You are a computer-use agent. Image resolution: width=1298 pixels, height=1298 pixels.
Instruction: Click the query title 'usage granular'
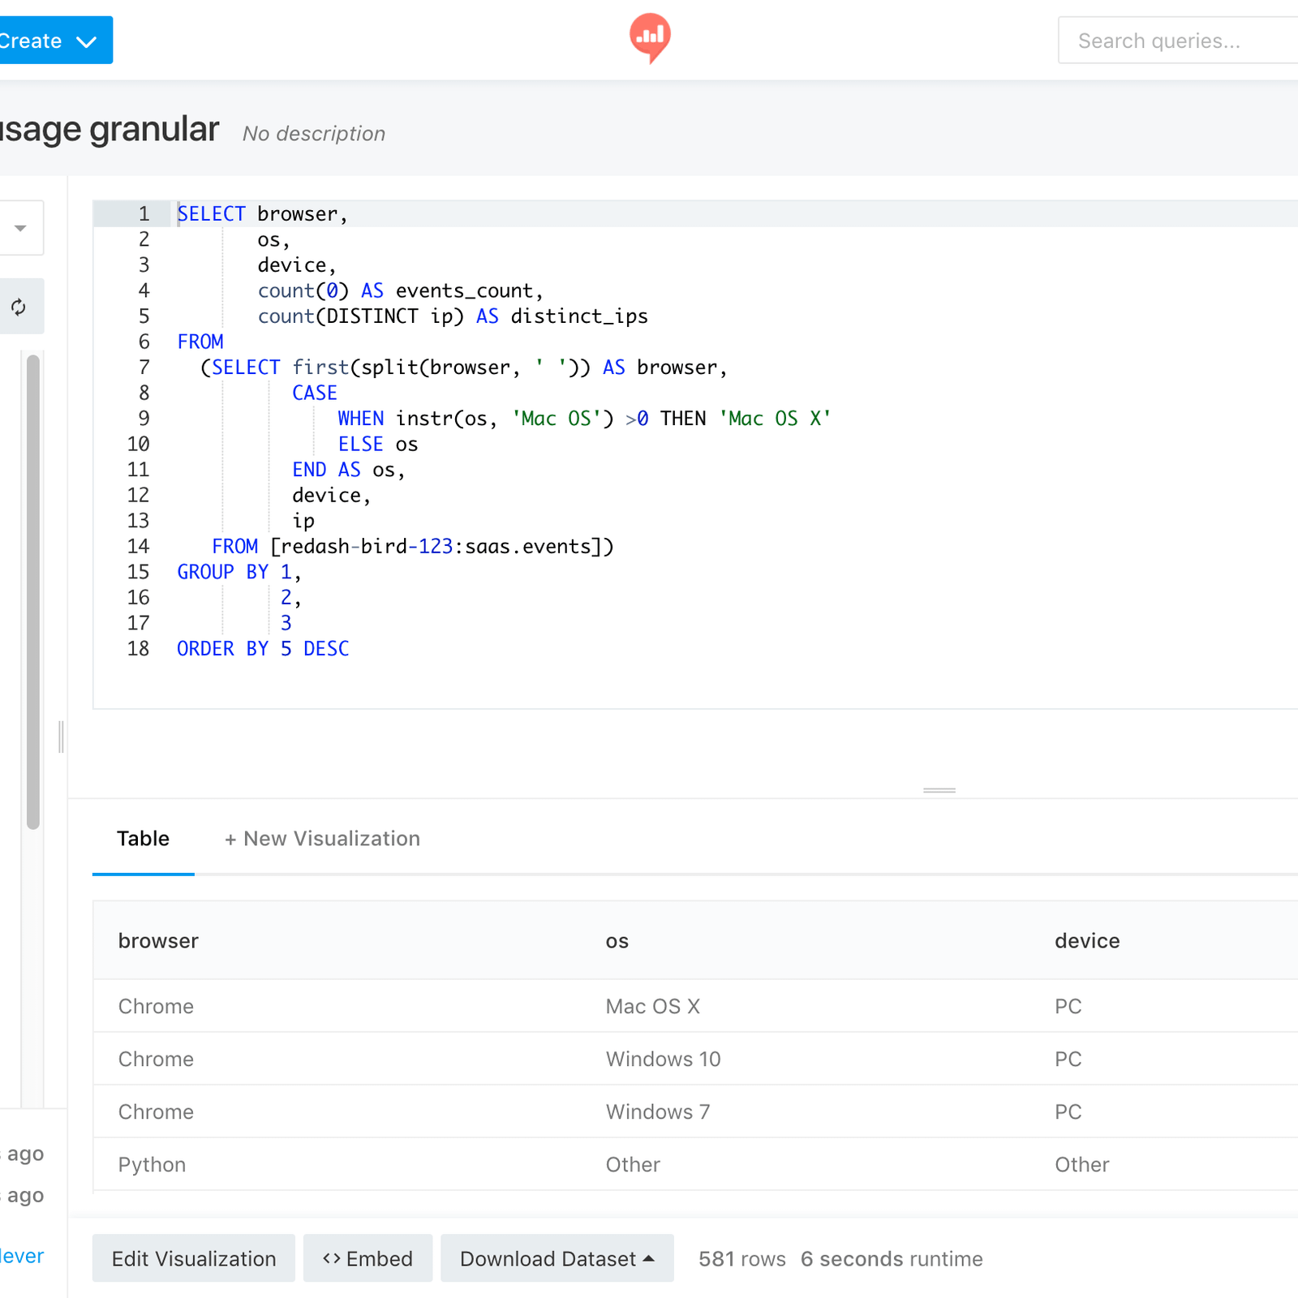tap(110, 130)
